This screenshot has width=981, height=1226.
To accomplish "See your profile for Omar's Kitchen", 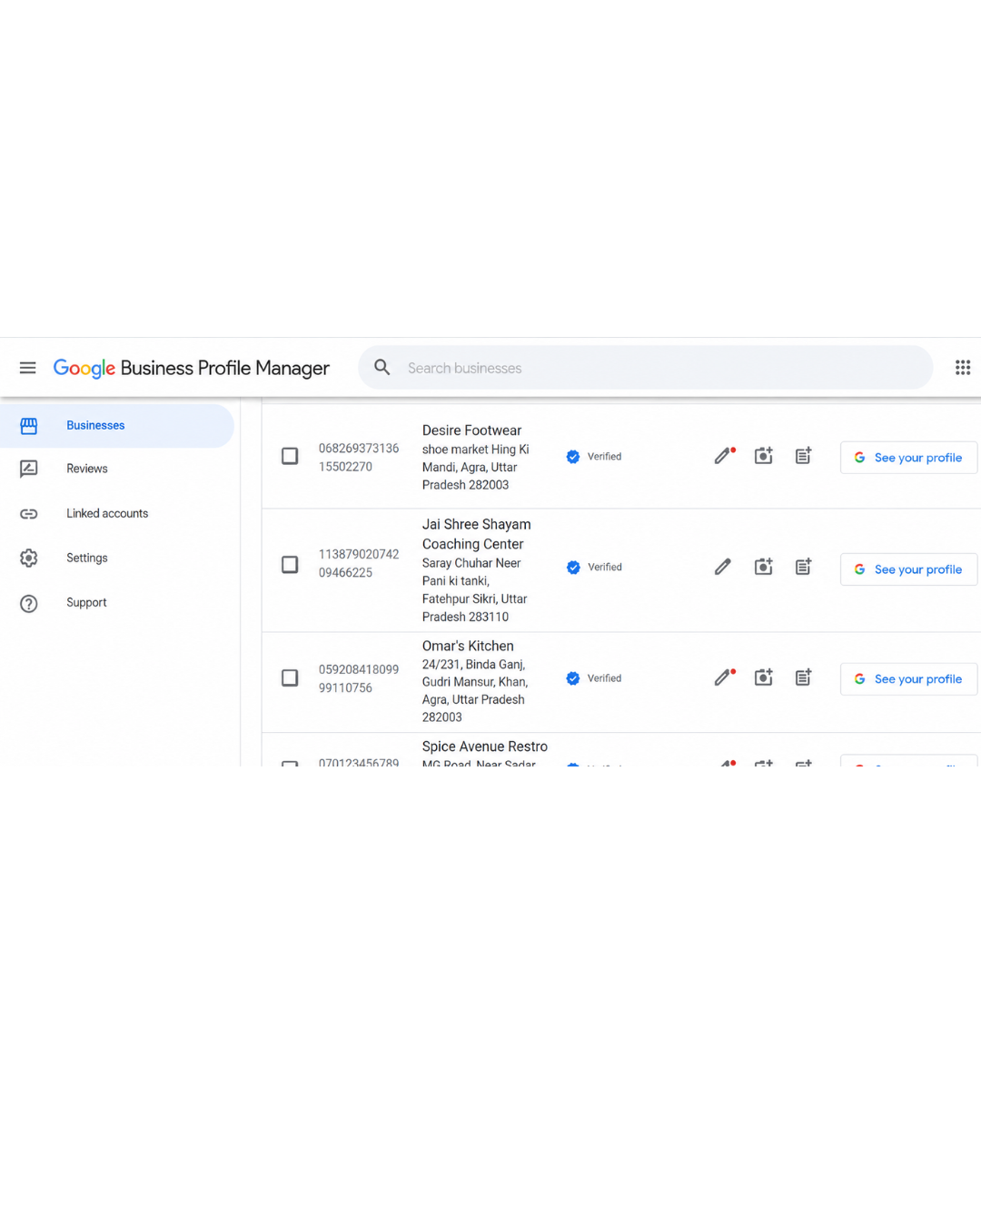I will tap(908, 679).
